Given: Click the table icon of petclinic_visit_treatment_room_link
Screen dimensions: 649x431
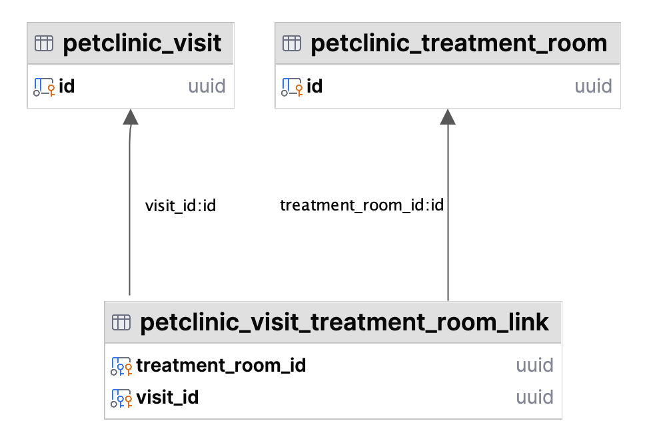Looking at the screenshot, I should [121, 322].
